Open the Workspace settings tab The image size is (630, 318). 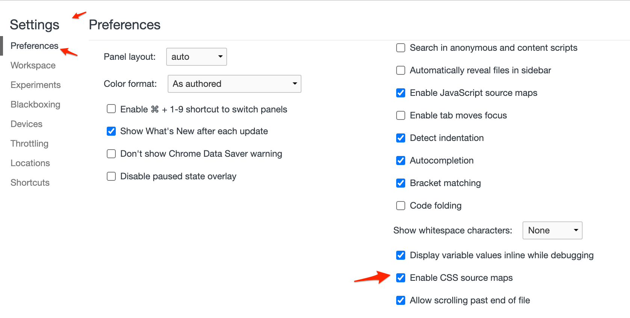[33, 65]
